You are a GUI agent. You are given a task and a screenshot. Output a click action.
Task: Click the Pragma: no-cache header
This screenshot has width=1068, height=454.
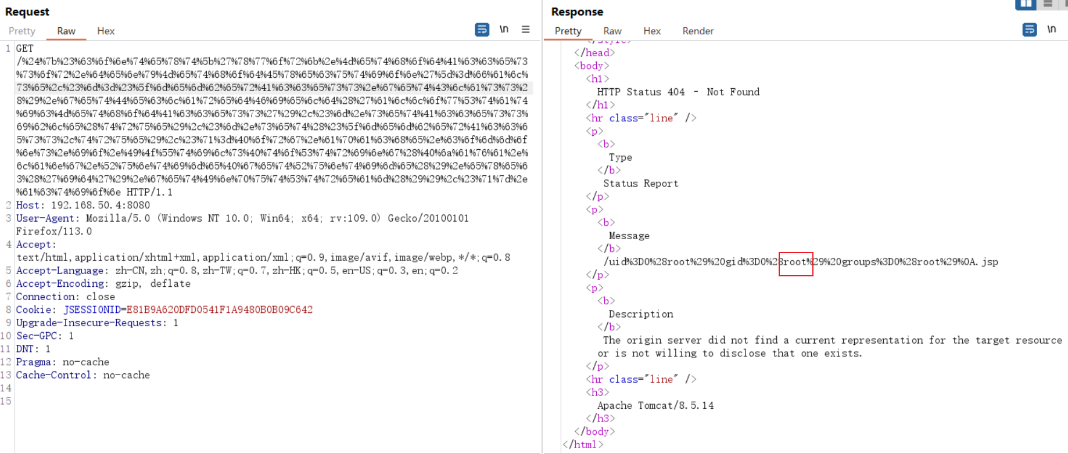(63, 362)
